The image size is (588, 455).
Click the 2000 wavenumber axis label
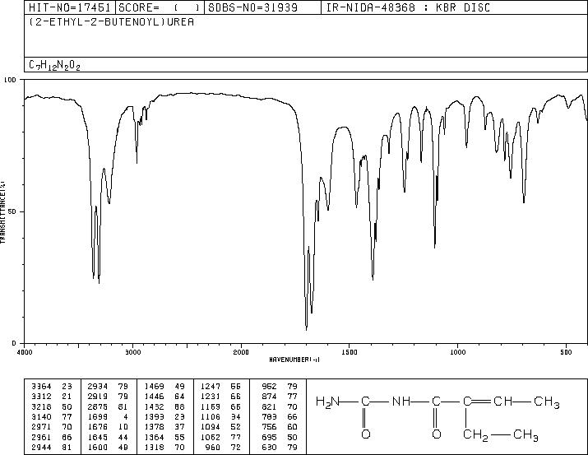241,352
